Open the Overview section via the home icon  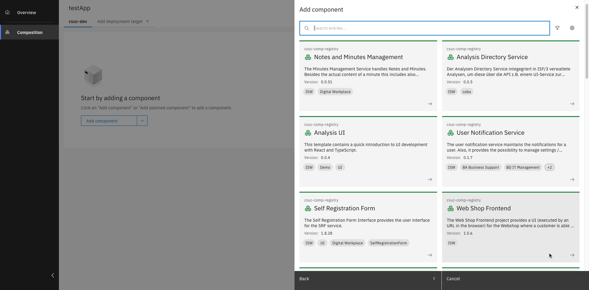point(7,12)
